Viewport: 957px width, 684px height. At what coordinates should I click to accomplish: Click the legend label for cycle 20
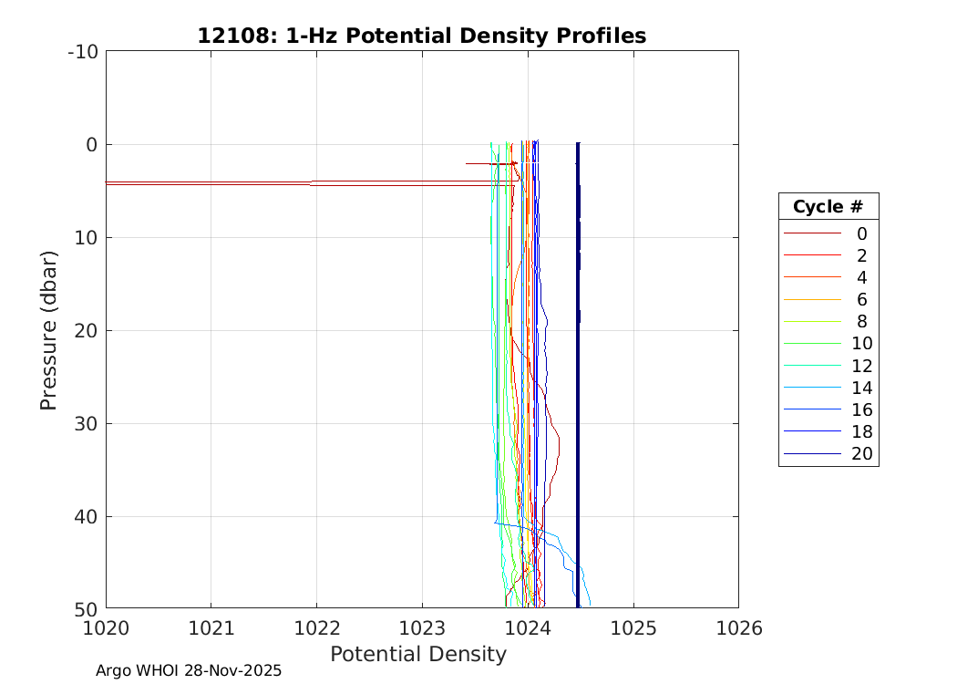861,454
